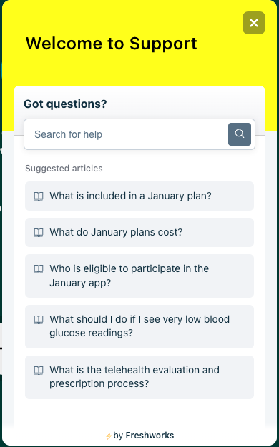
Task: Open the article on who is eligible
Action: pos(139,276)
